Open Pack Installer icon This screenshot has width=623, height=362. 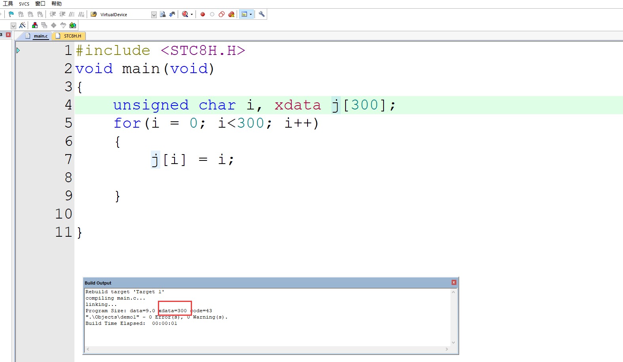73,25
